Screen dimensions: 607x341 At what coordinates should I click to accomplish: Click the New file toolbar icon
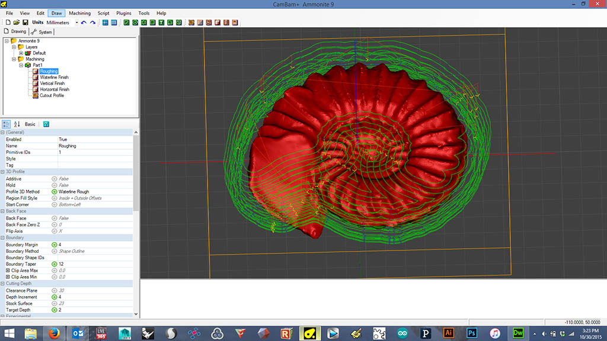[x=8, y=22]
